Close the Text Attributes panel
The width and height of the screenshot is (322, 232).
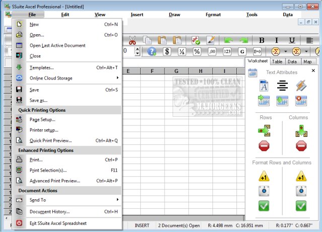313,70
